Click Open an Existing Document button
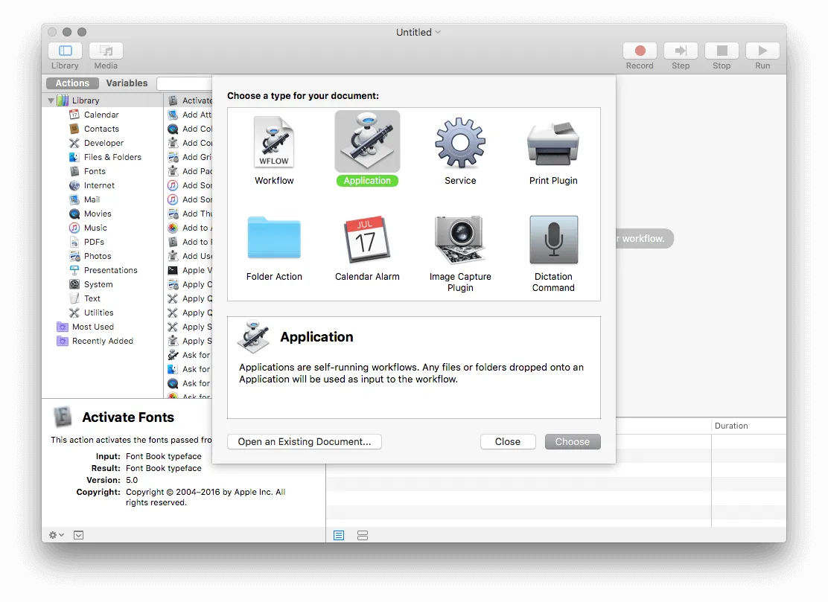This screenshot has width=828, height=602. coord(304,441)
